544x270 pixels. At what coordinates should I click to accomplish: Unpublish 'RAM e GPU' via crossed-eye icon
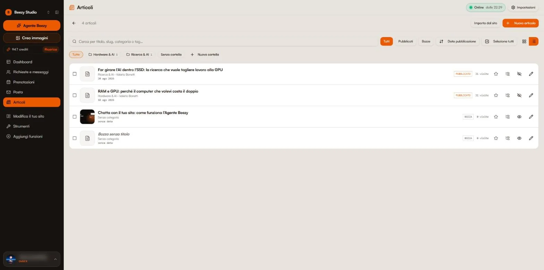coord(519,95)
